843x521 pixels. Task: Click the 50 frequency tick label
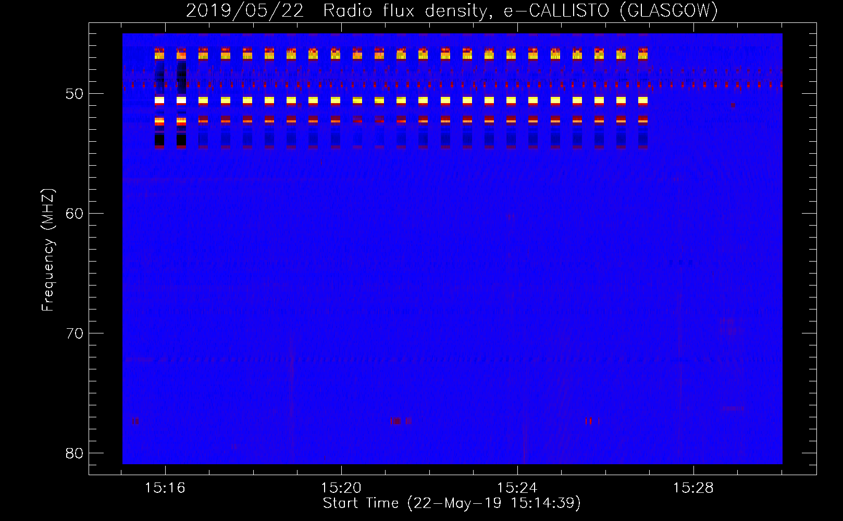point(75,94)
